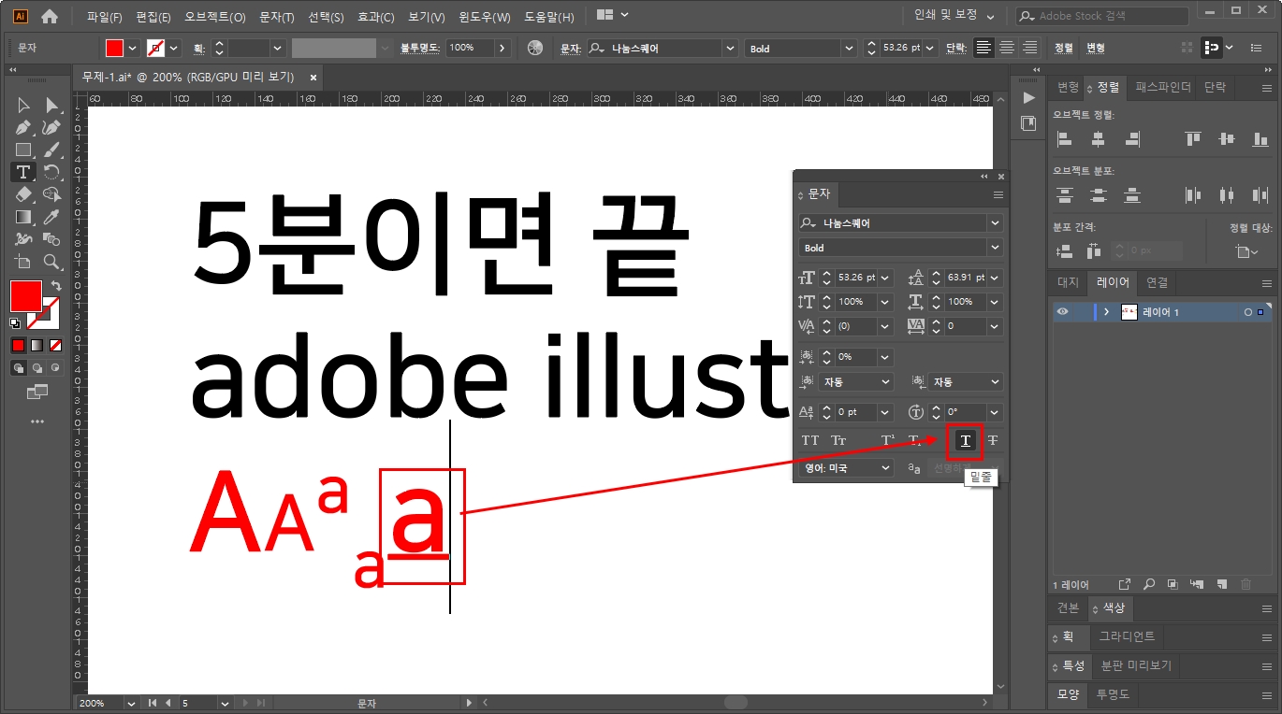
Task: Expand 레이어 1 layer contents
Action: click(1106, 312)
